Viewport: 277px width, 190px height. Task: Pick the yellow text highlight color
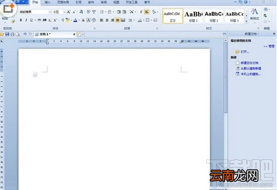[x=68, y=20]
